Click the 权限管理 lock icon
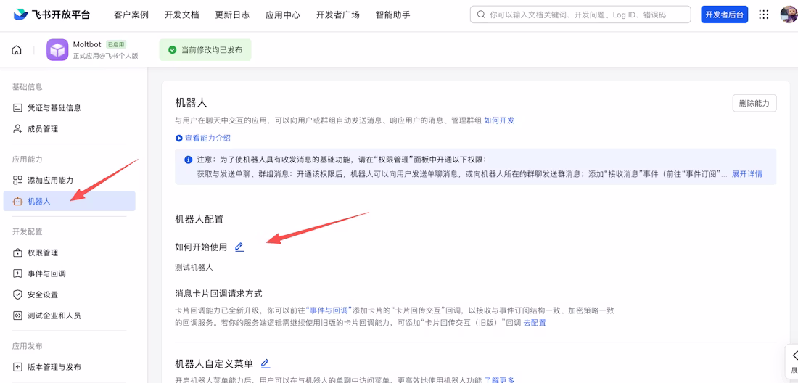 (x=17, y=252)
